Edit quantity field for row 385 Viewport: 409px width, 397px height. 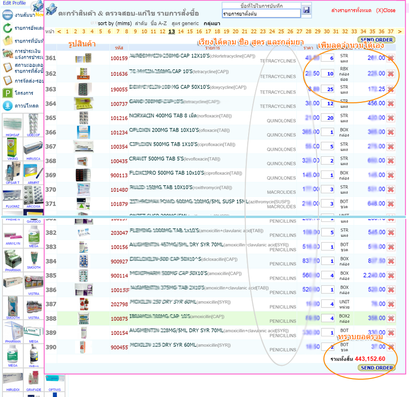click(328, 275)
